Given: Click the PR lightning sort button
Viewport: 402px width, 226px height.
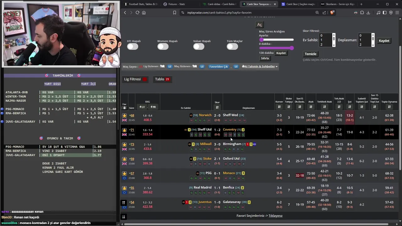Looking at the screenshot, I should tap(153, 107).
